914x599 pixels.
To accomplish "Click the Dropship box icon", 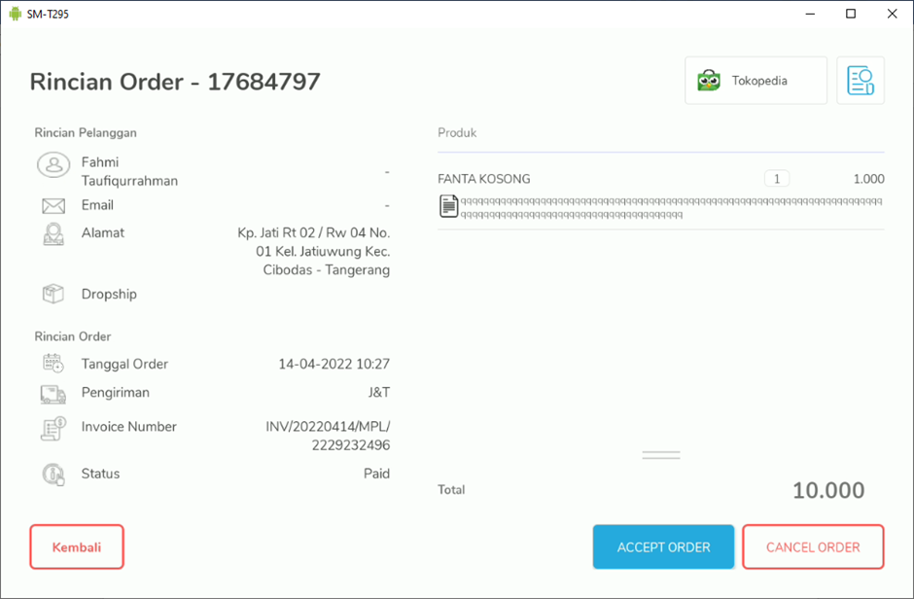I will click(x=53, y=294).
